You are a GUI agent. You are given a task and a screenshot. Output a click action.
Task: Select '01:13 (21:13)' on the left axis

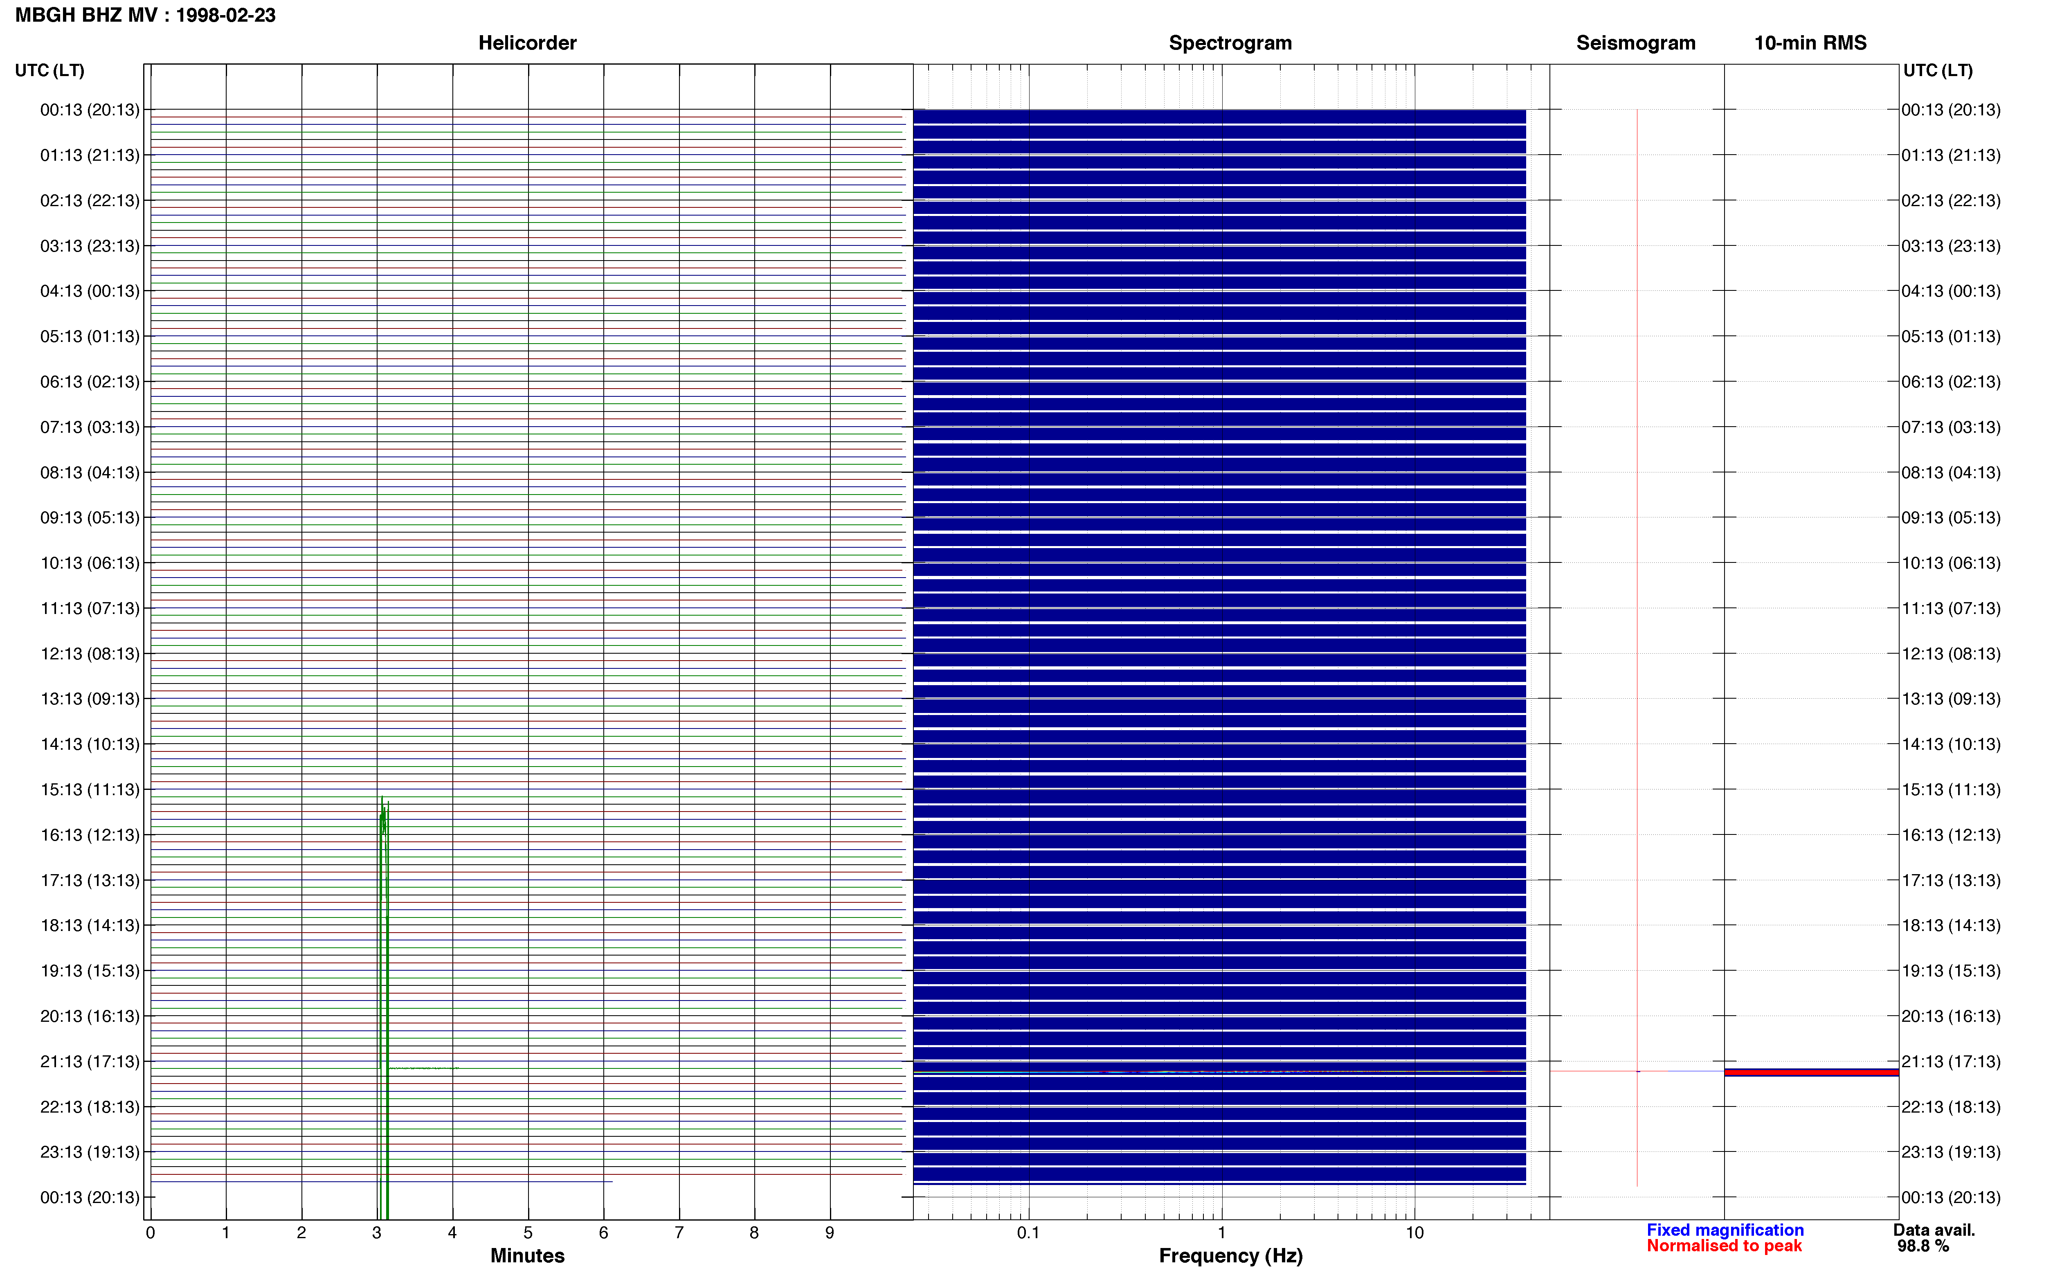[x=90, y=155]
